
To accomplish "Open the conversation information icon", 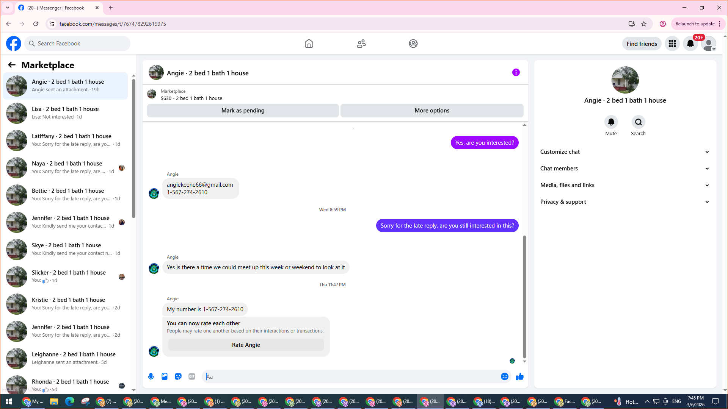I will click(x=516, y=72).
